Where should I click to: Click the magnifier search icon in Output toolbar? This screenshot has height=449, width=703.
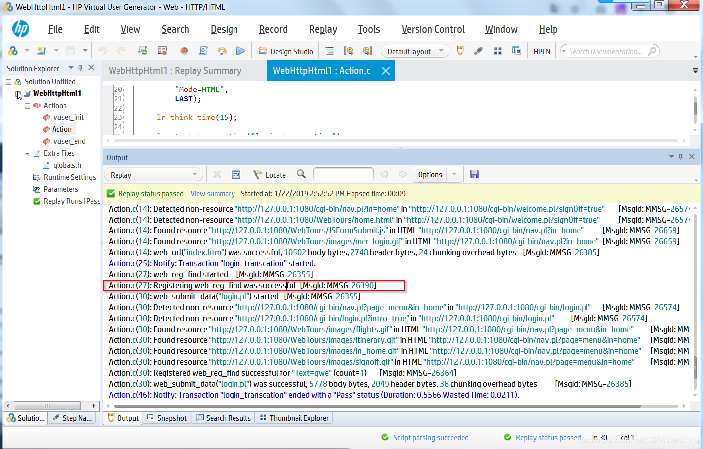pyautogui.click(x=301, y=174)
